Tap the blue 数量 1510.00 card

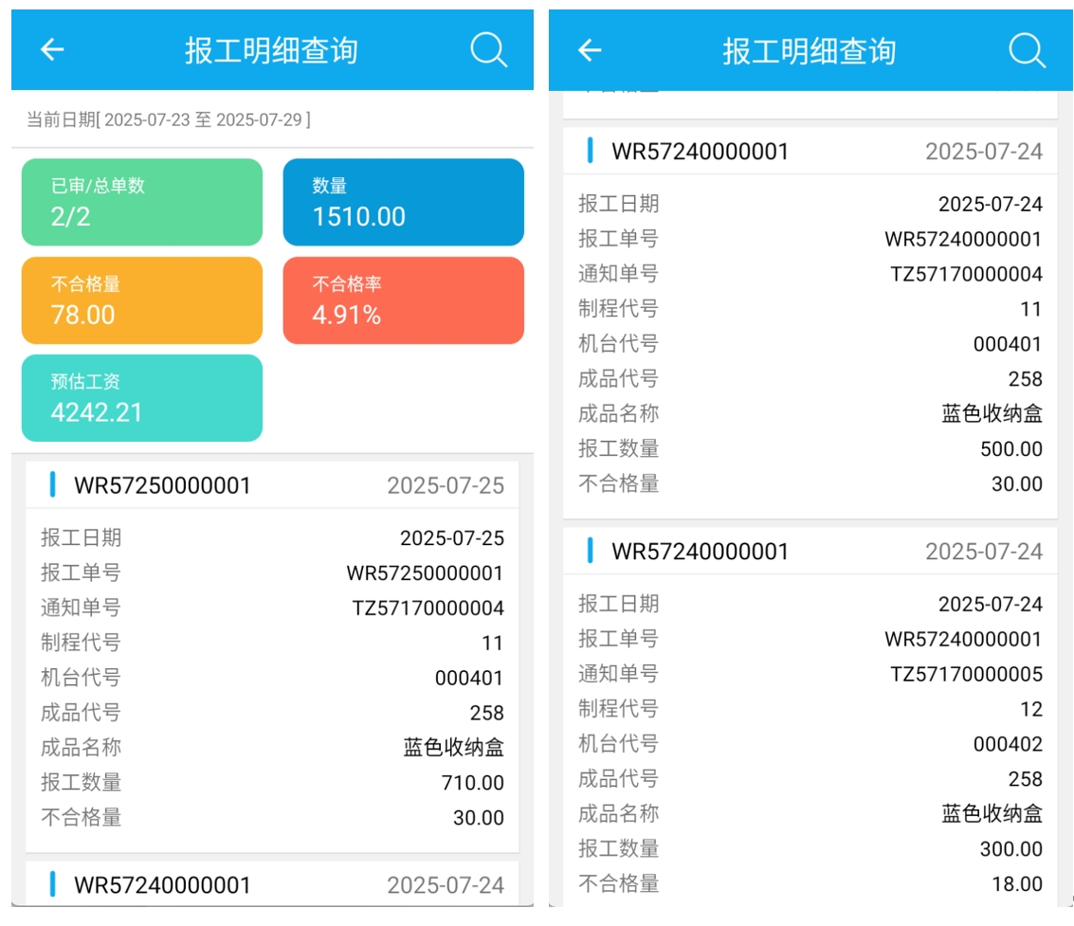click(403, 202)
